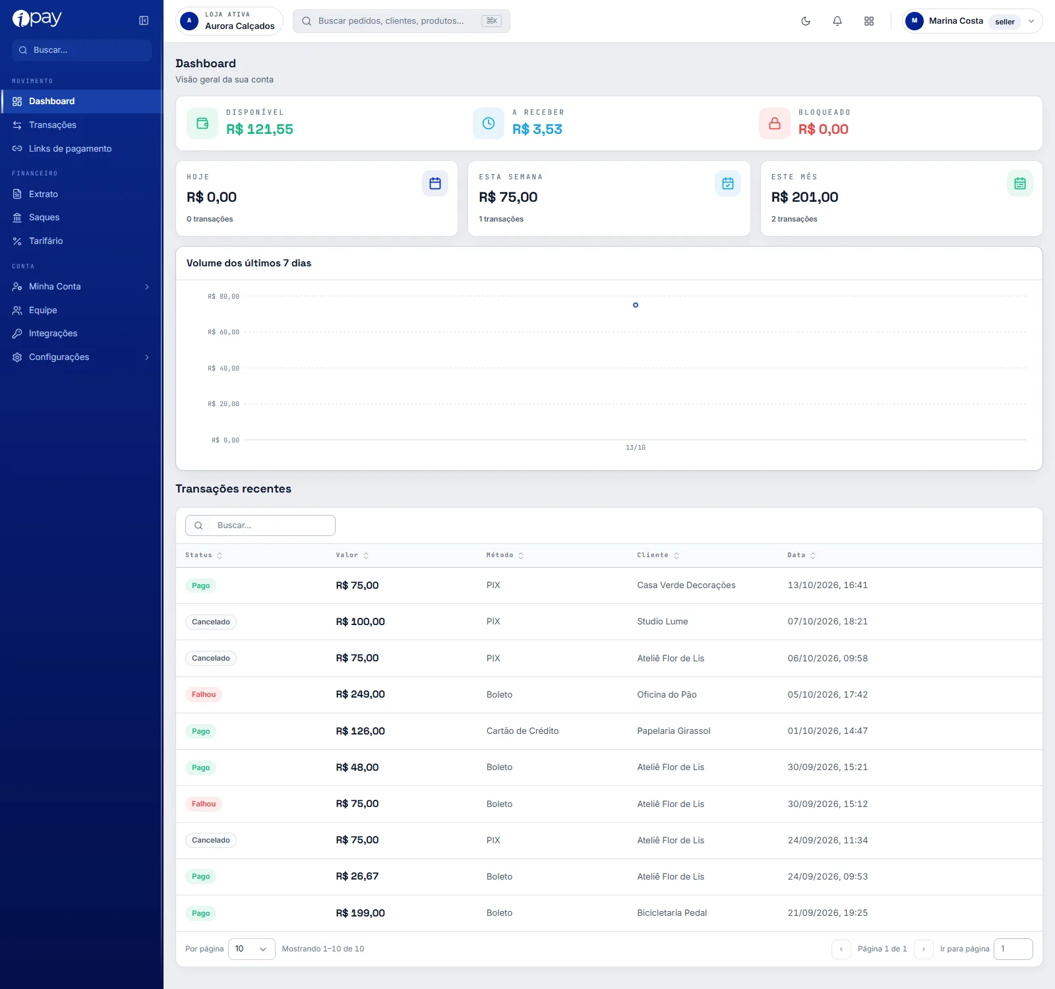Click the calendar-check icon in Esta Semana card
This screenshot has width=1055, height=989.
coord(728,183)
